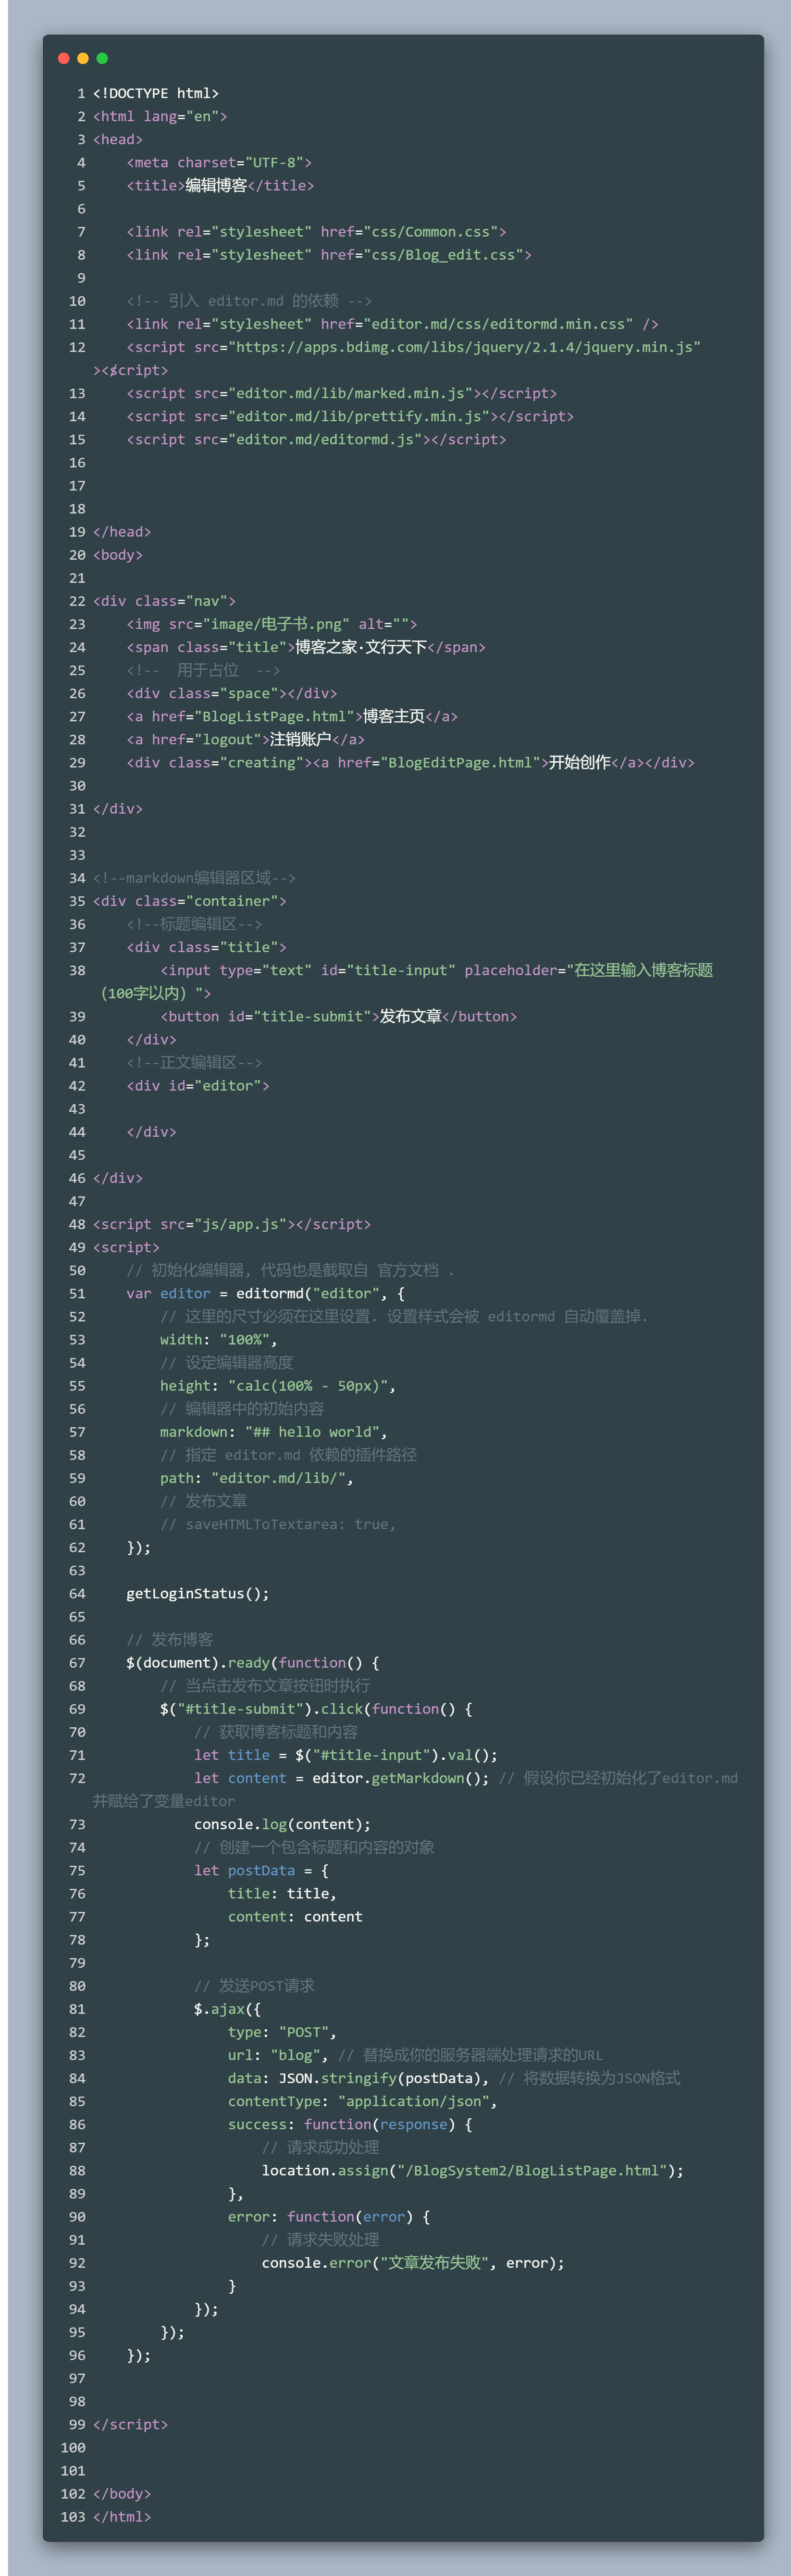Click the let title declaration
The width and height of the screenshot is (791, 2576).
pyautogui.click(x=346, y=1755)
